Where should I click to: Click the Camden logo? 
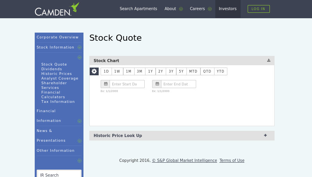tap(57, 9)
